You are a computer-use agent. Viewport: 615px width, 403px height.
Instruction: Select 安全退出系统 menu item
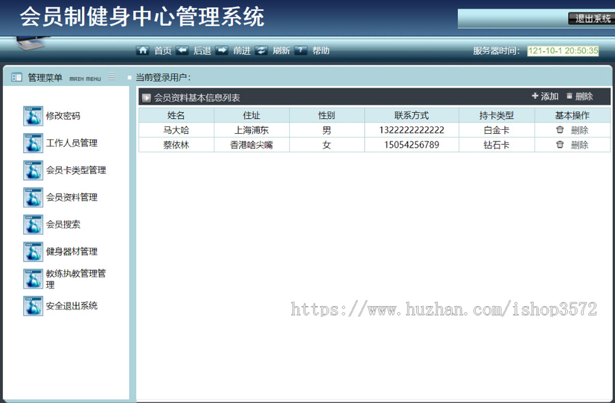click(72, 306)
